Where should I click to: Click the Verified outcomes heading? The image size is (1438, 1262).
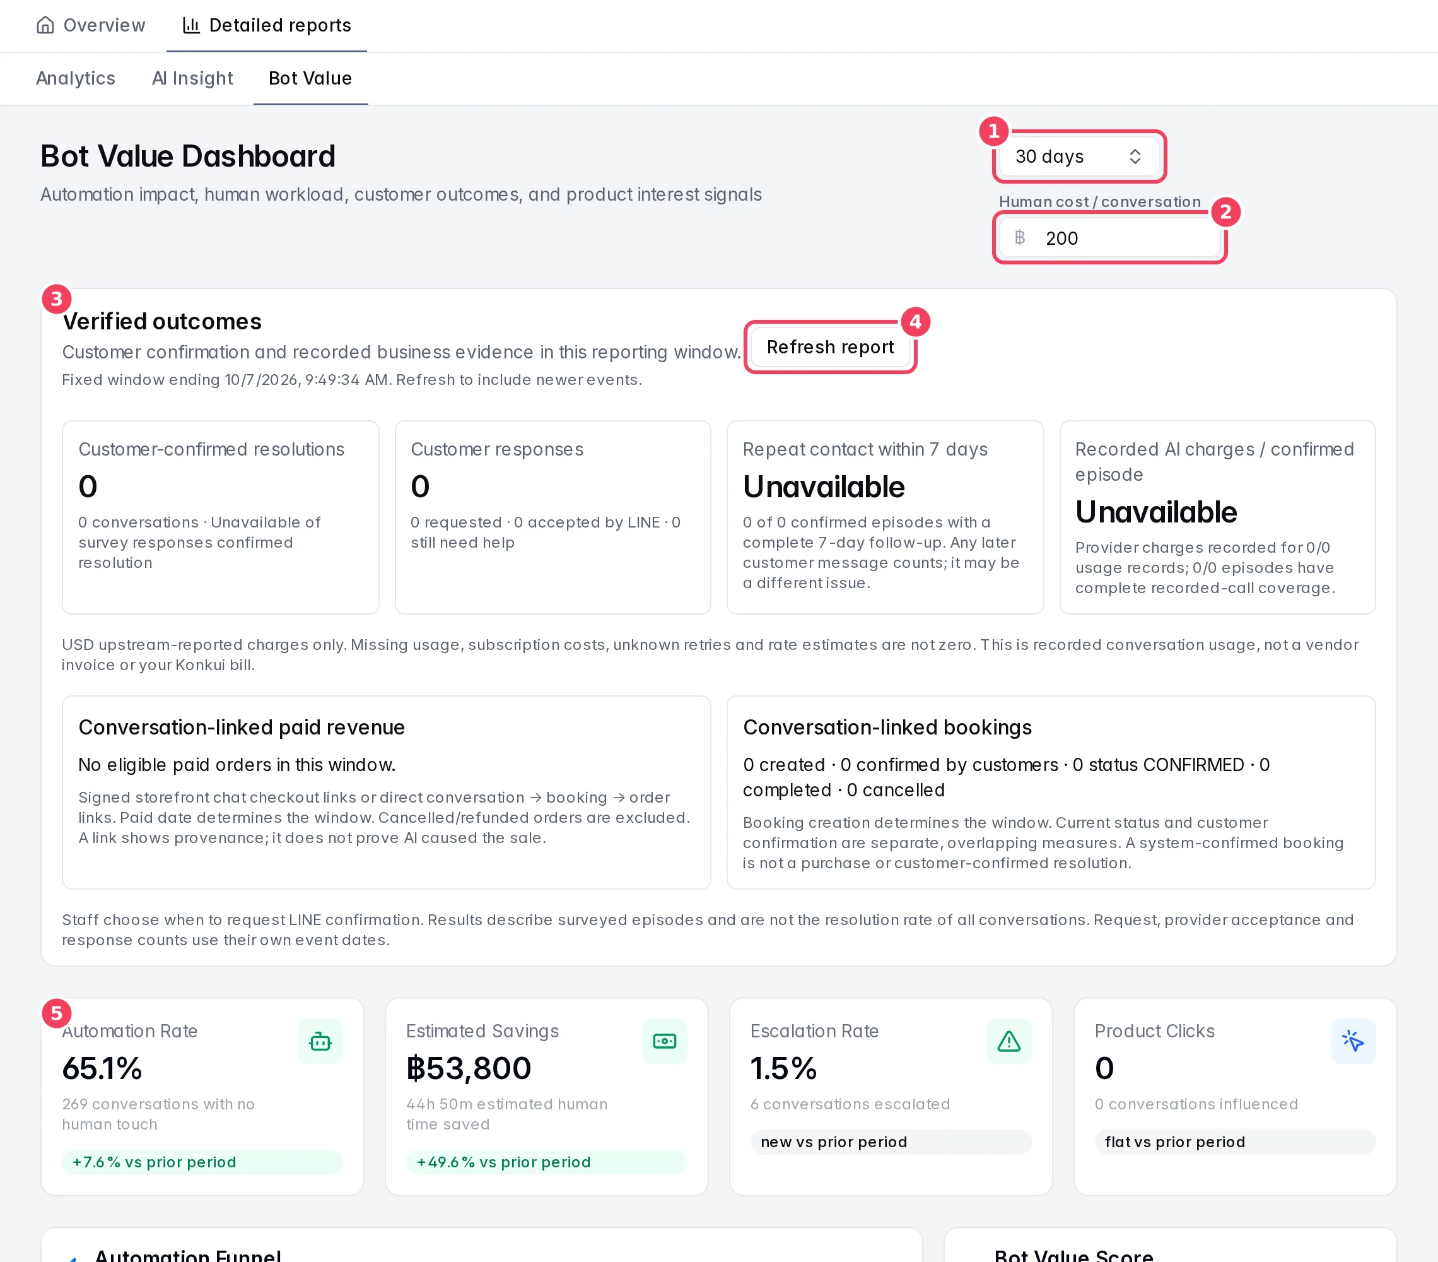point(163,321)
